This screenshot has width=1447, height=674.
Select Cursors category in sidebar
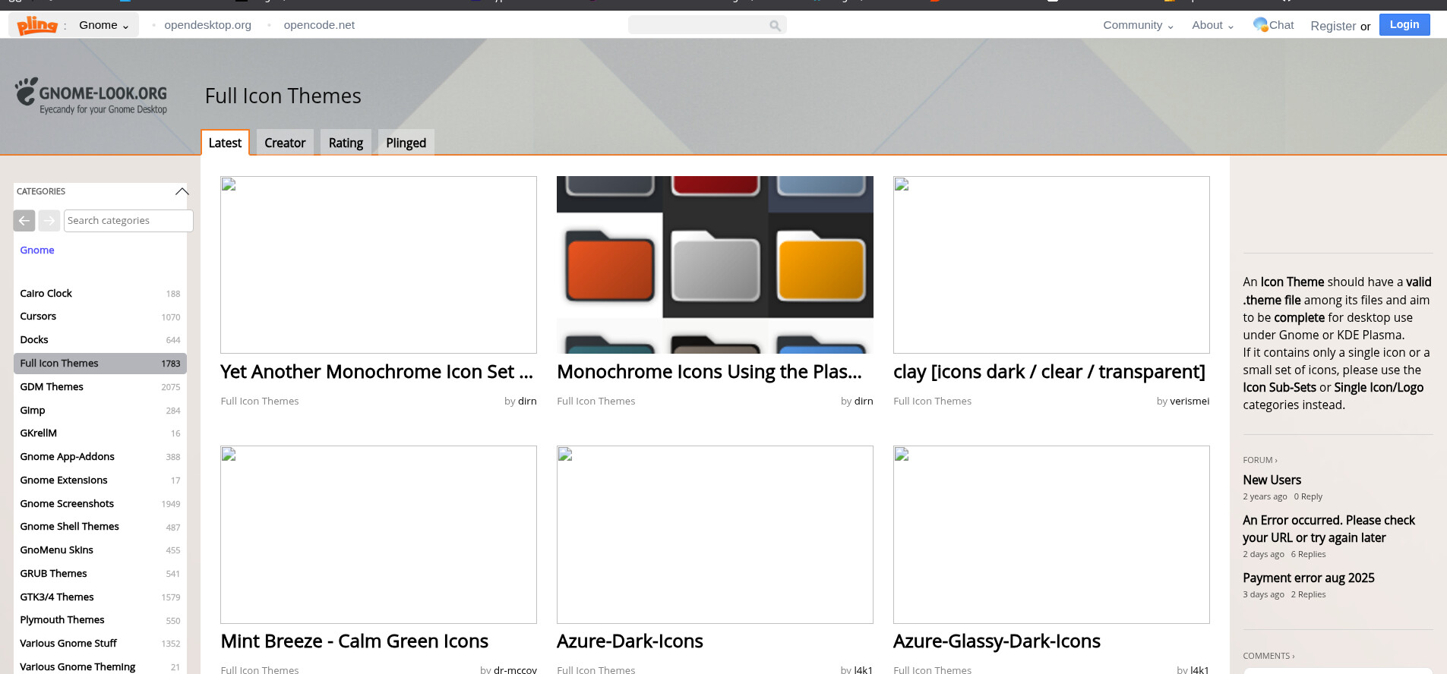38,317
